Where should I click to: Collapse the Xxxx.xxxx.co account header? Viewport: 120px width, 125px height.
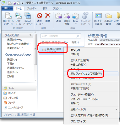[x=18, y=55]
